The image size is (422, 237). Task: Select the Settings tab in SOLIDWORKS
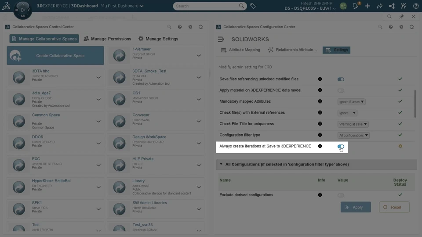[336, 50]
